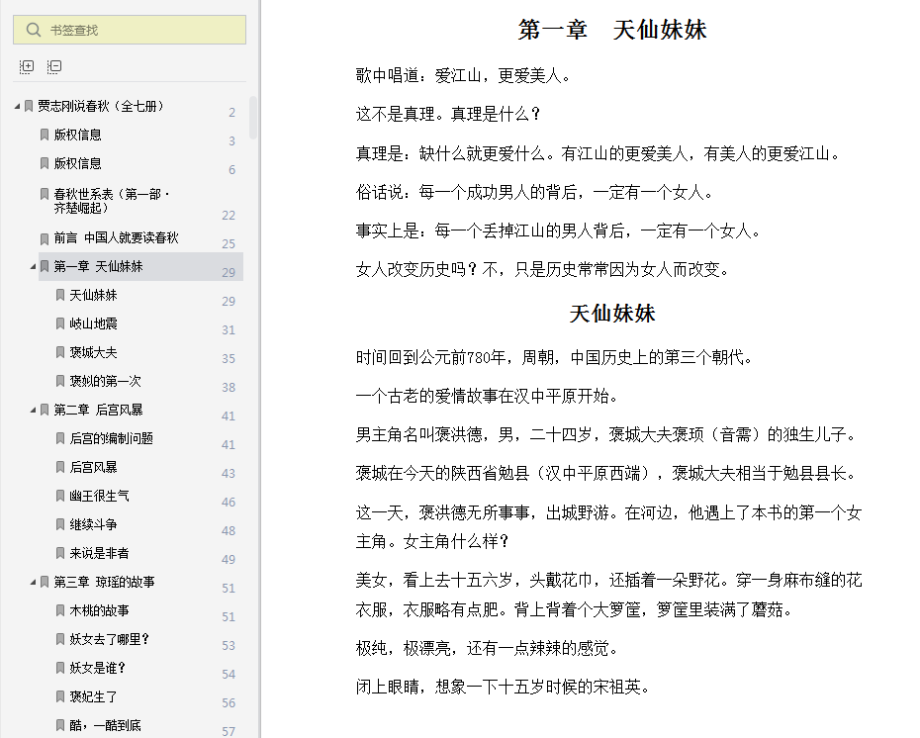Click bookmark icon beside 前言 中国人就要读春秋
Viewport: 920px width, 738px height.
(44, 238)
